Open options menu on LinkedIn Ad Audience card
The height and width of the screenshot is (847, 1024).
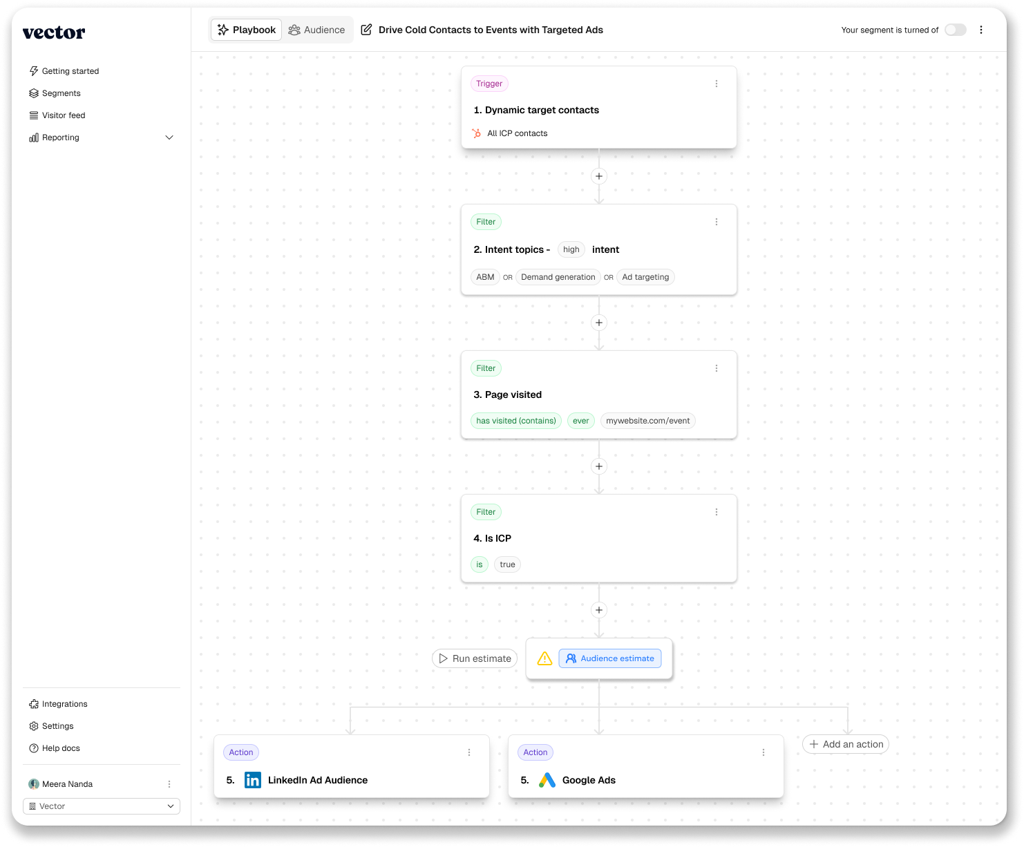pyautogui.click(x=469, y=752)
